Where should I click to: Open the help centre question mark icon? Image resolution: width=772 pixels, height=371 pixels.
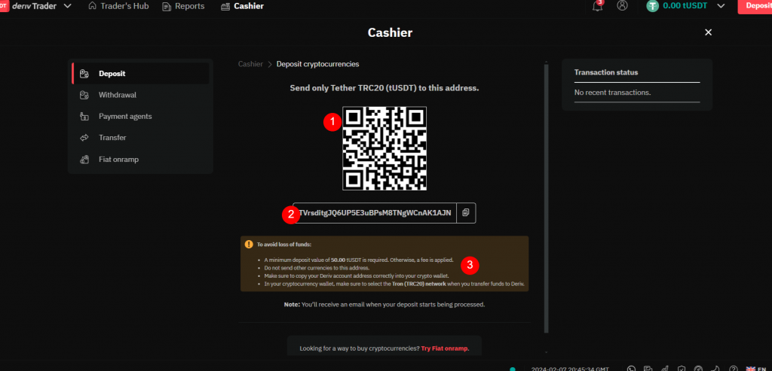[x=734, y=368]
